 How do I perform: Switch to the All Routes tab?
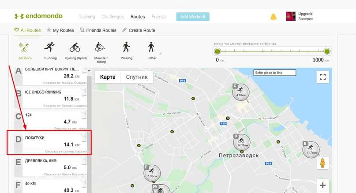pos(28,30)
